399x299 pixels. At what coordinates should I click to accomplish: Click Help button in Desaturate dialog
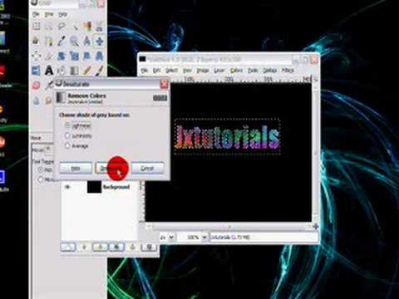tap(76, 168)
